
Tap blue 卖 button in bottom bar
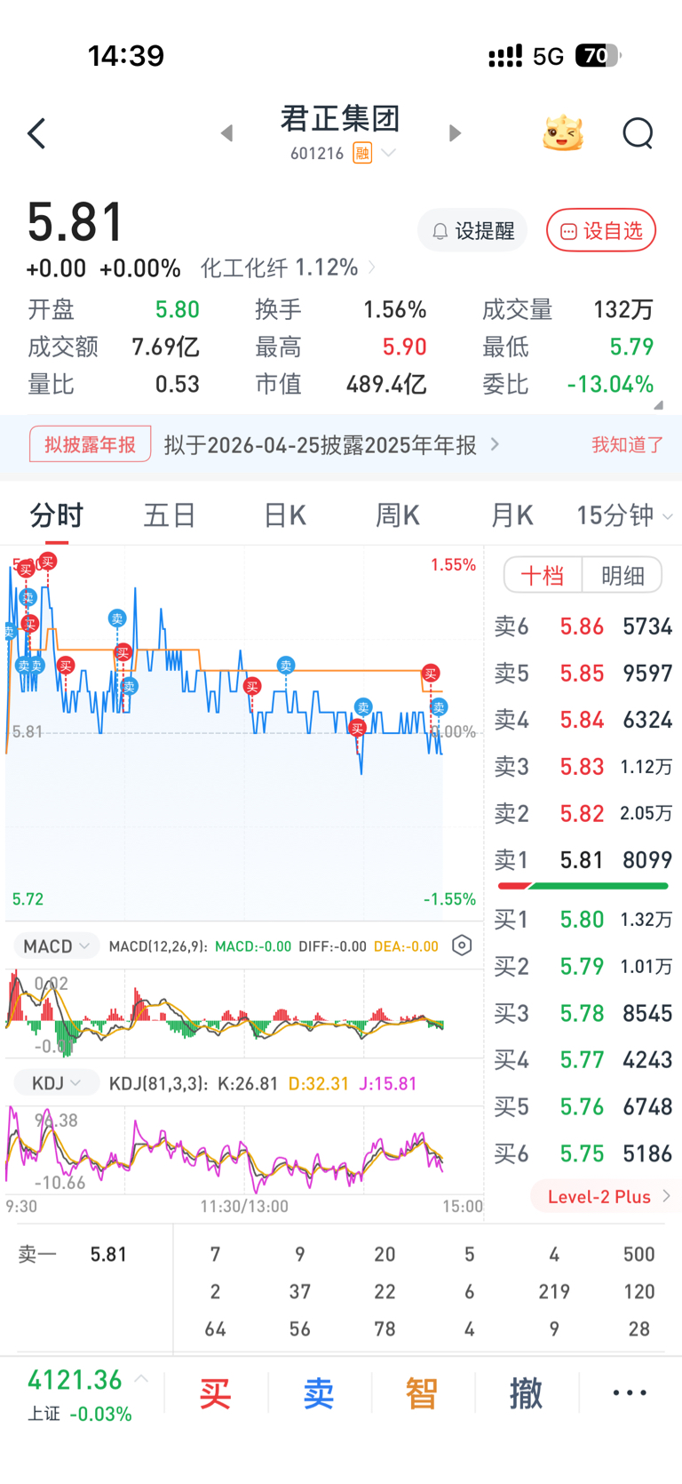tap(319, 1393)
